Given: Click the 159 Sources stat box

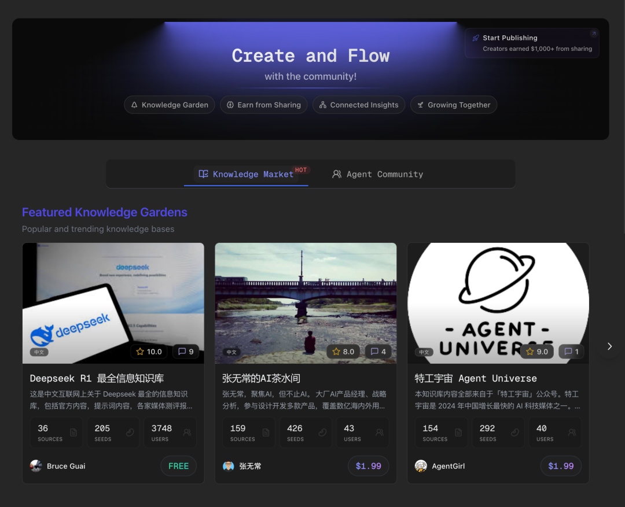Looking at the screenshot, I should point(249,432).
